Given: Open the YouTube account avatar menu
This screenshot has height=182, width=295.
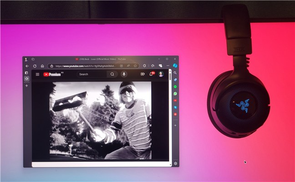Looking at the screenshot, I should point(161,74).
